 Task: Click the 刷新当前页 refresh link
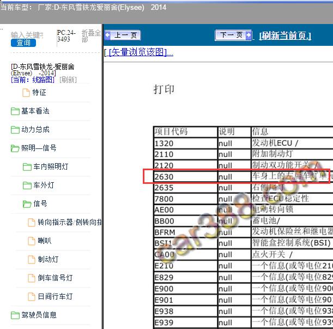click(285, 35)
